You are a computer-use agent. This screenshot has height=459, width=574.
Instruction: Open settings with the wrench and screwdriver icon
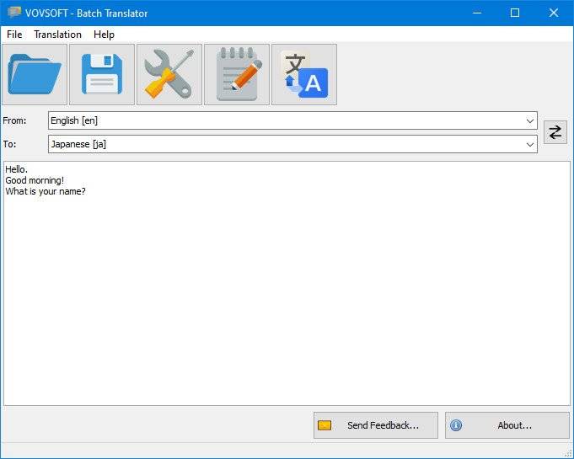click(x=169, y=75)
